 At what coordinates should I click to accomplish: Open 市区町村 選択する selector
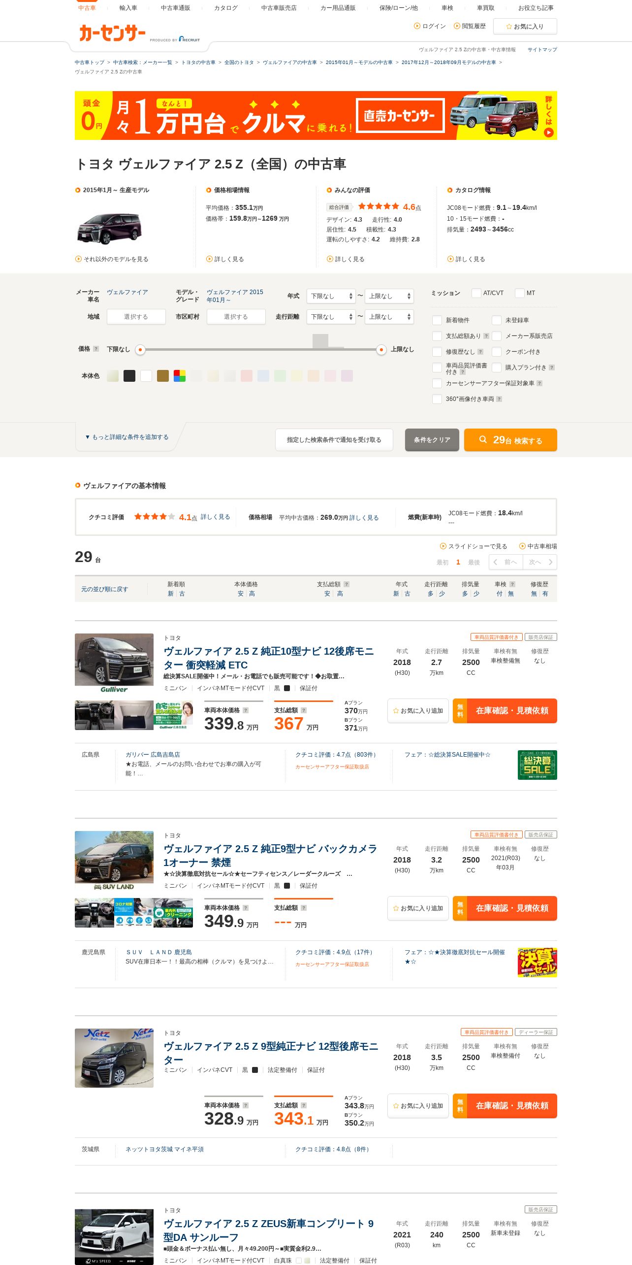[236, 317]
